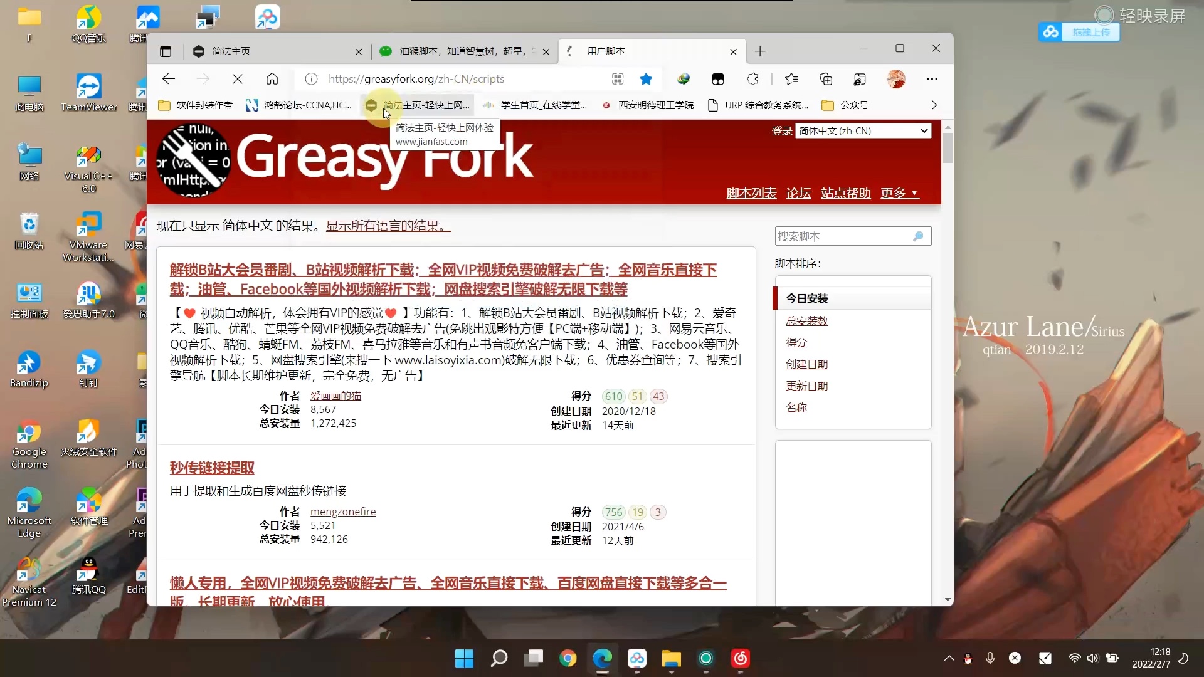Image resolution: width=1204 pixels, height=677 pixels.
Task: Sort scripts by 更新日期
Action: coord(806,386)
